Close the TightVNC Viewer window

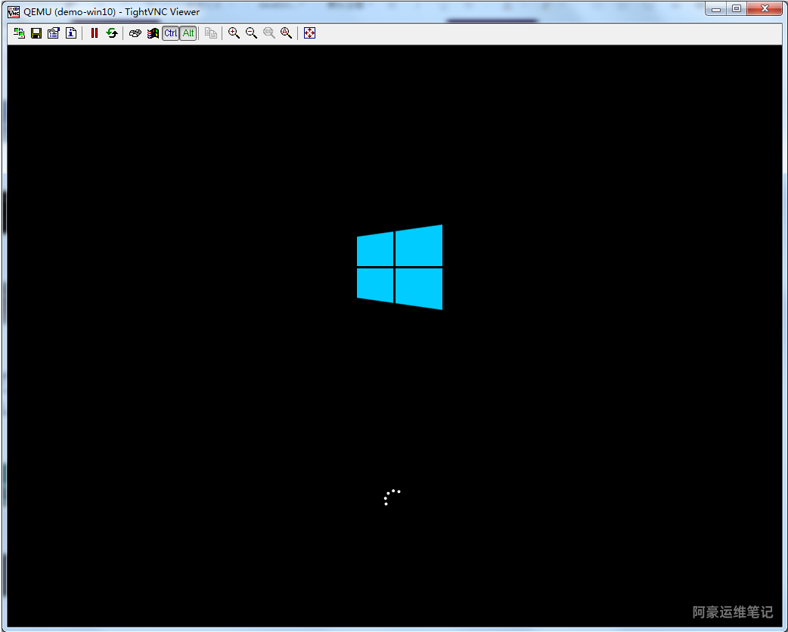click(x=765, y=9)
